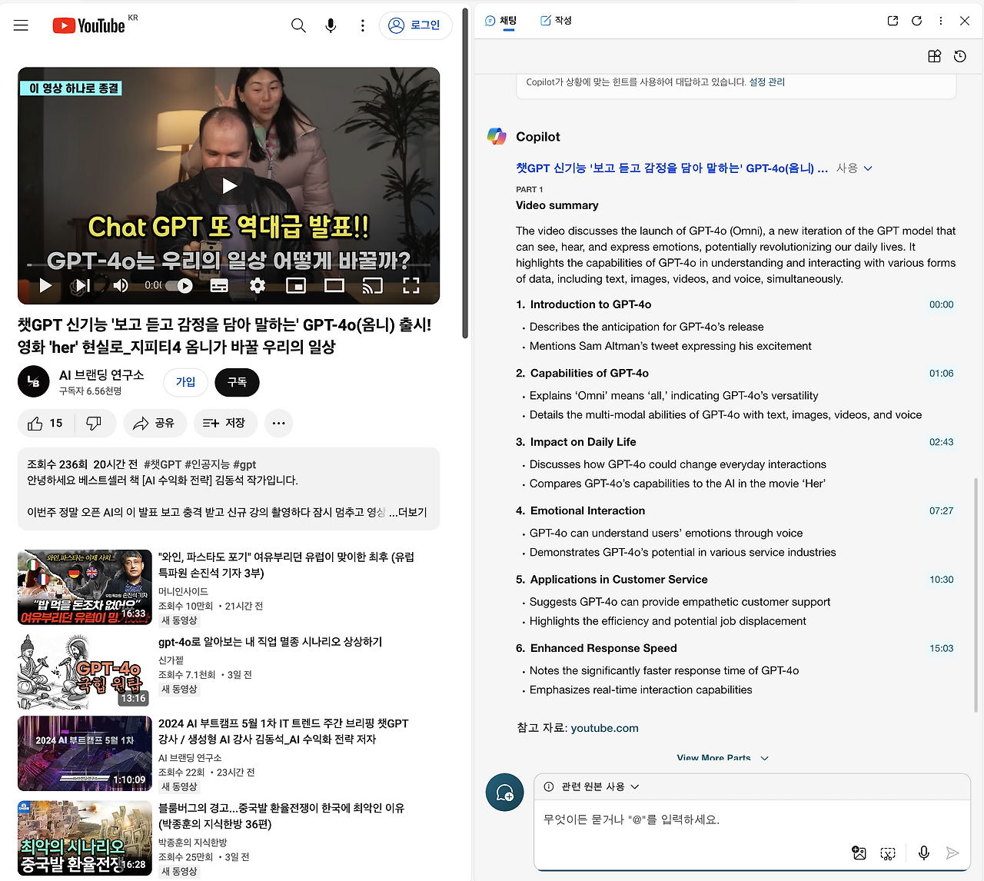This screenshot has width=984, height=881.
Task: Click the 가입 join button
Action: (185, 382)
